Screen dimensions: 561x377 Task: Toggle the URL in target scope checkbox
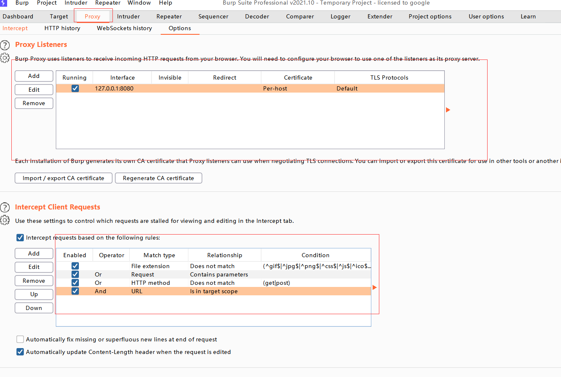click(75, 291)
